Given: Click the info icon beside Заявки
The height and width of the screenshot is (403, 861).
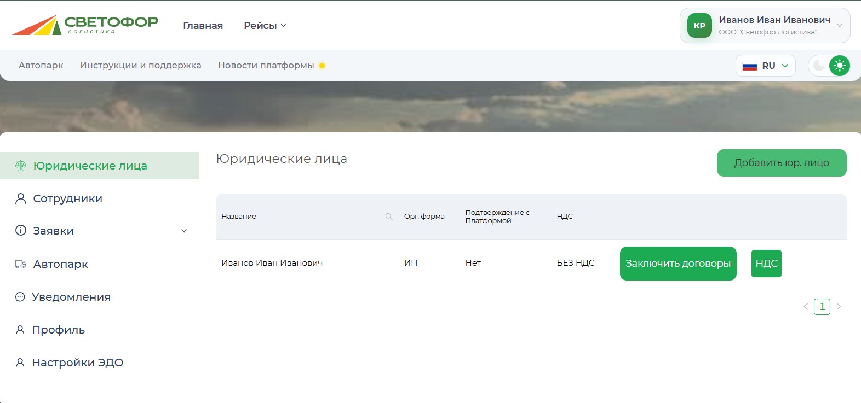Looking at the screenshot, I should [21, 231].
